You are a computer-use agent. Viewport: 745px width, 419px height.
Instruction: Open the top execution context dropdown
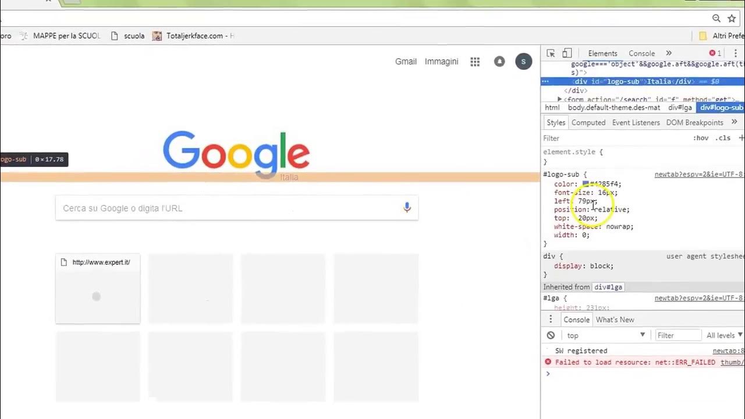[605, 335]
